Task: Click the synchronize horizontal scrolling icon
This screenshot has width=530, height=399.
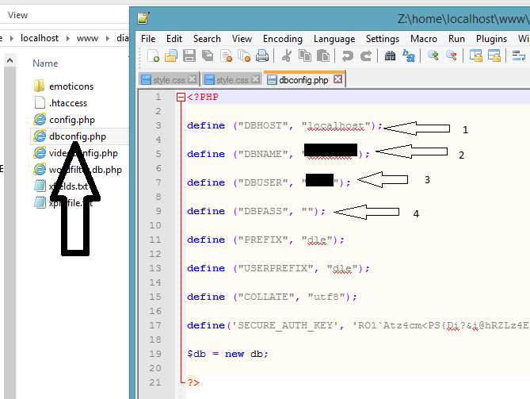Action: coord(494,56)
